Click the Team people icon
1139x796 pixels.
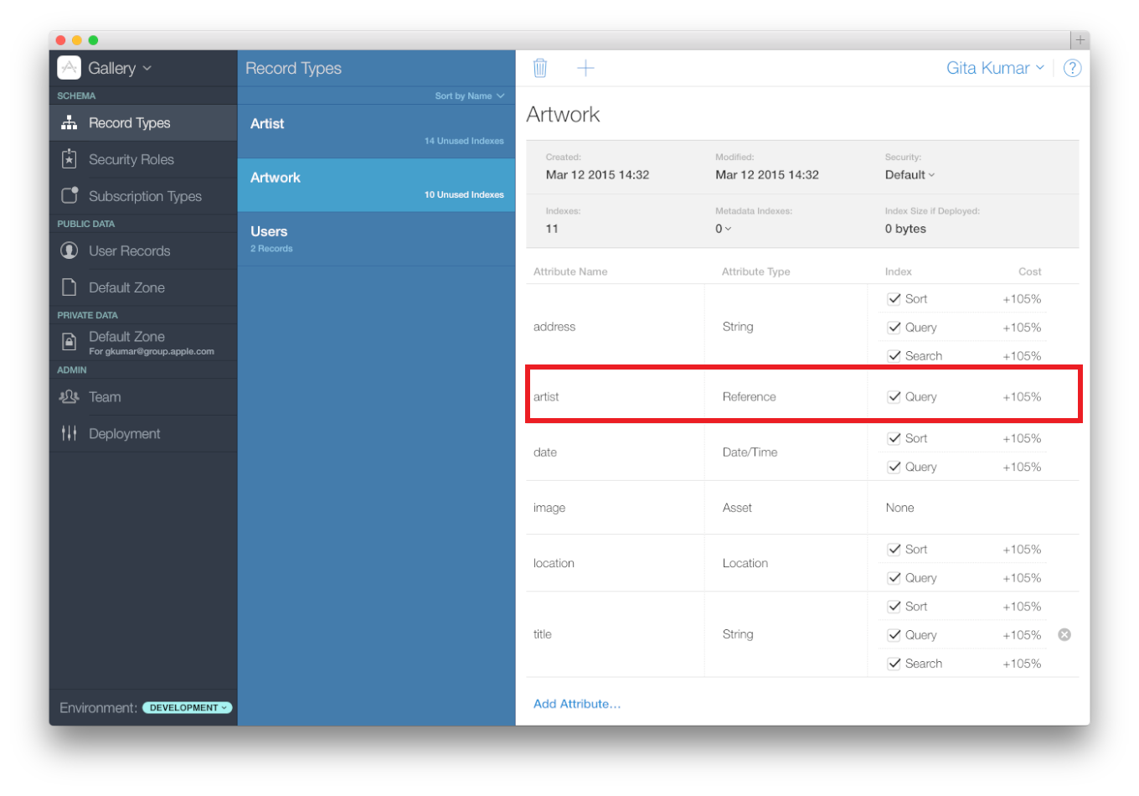70,397
